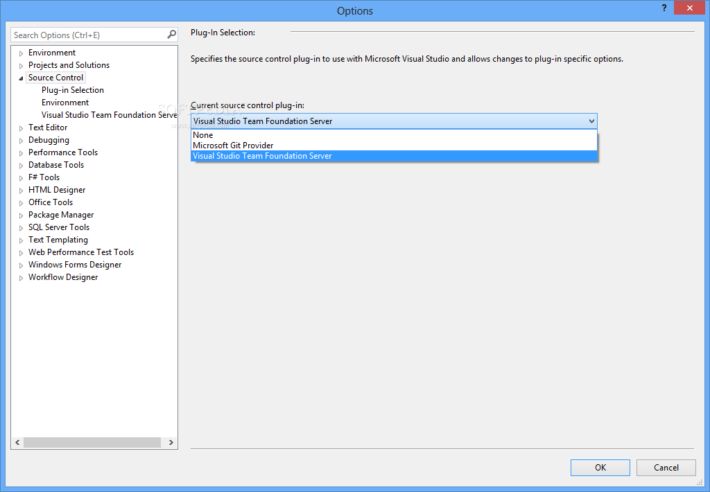Expand the F# Tools node
Viewport: 710px width, 492px height.
[x=21, y=178]
